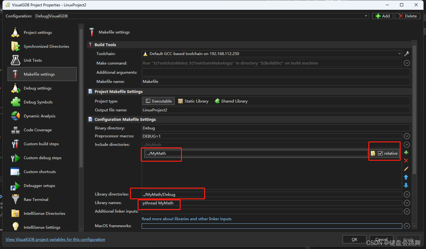The height and width of the screenshot is (249, 426).
Task: Click the Add configuration button
Action: (383, 16)
